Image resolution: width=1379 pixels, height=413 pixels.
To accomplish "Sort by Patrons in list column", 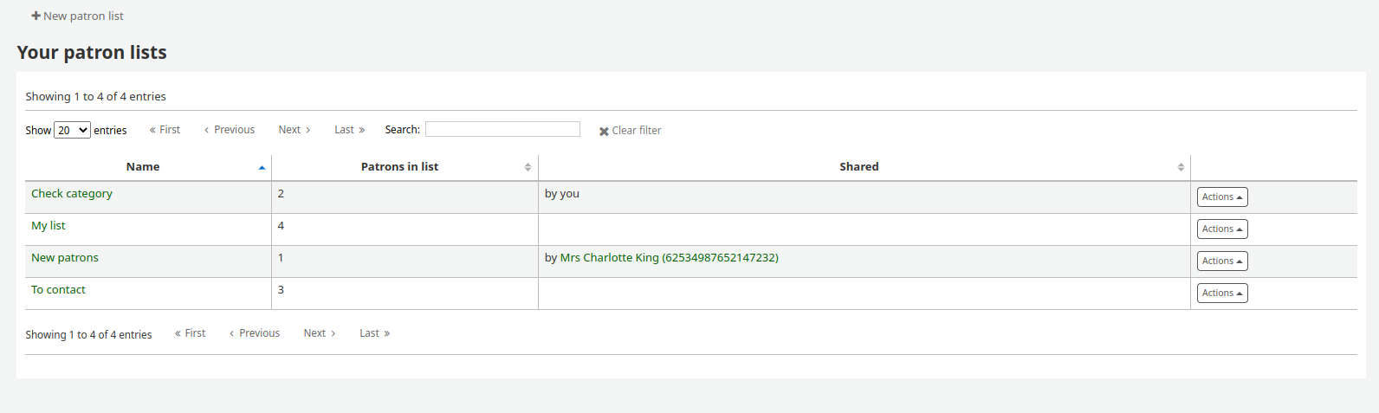I will (405, 167).
